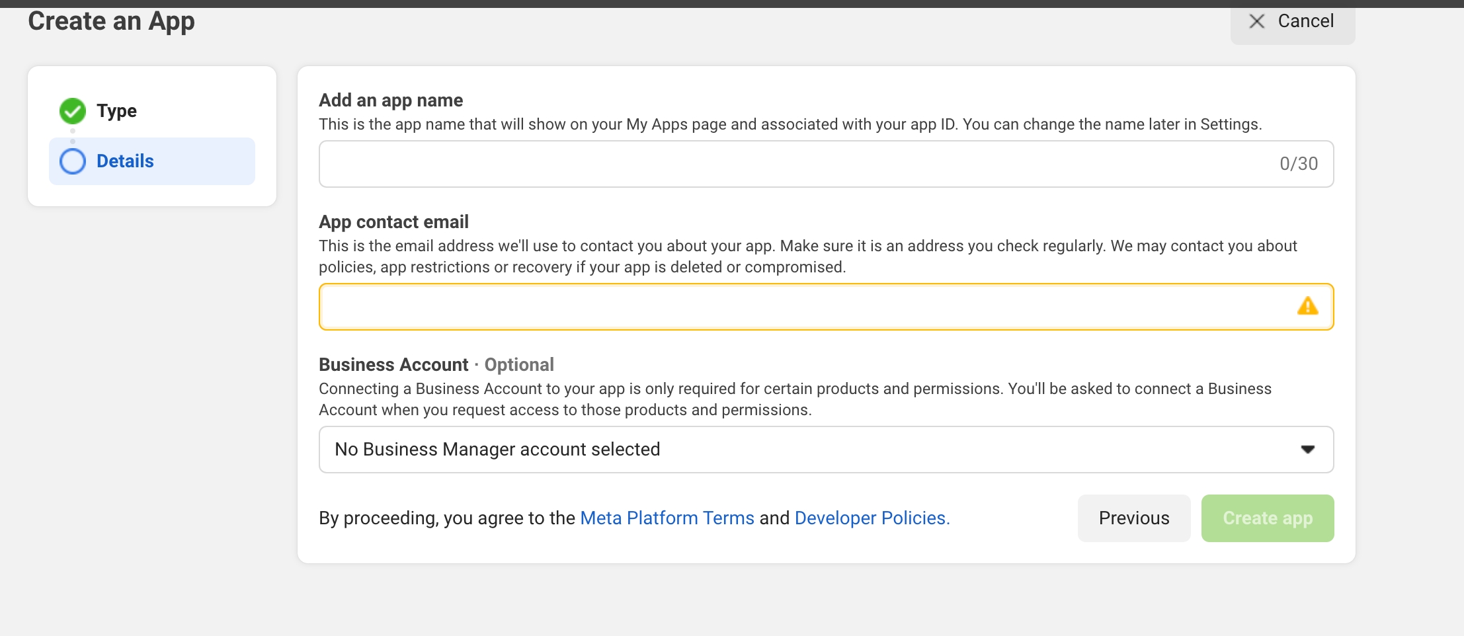Open the Developer Policies link
The width and height of the screenshot is (1464, 636).
pyautogui.click(x=872, y=518)
